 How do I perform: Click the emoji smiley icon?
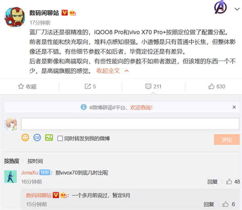25,138
